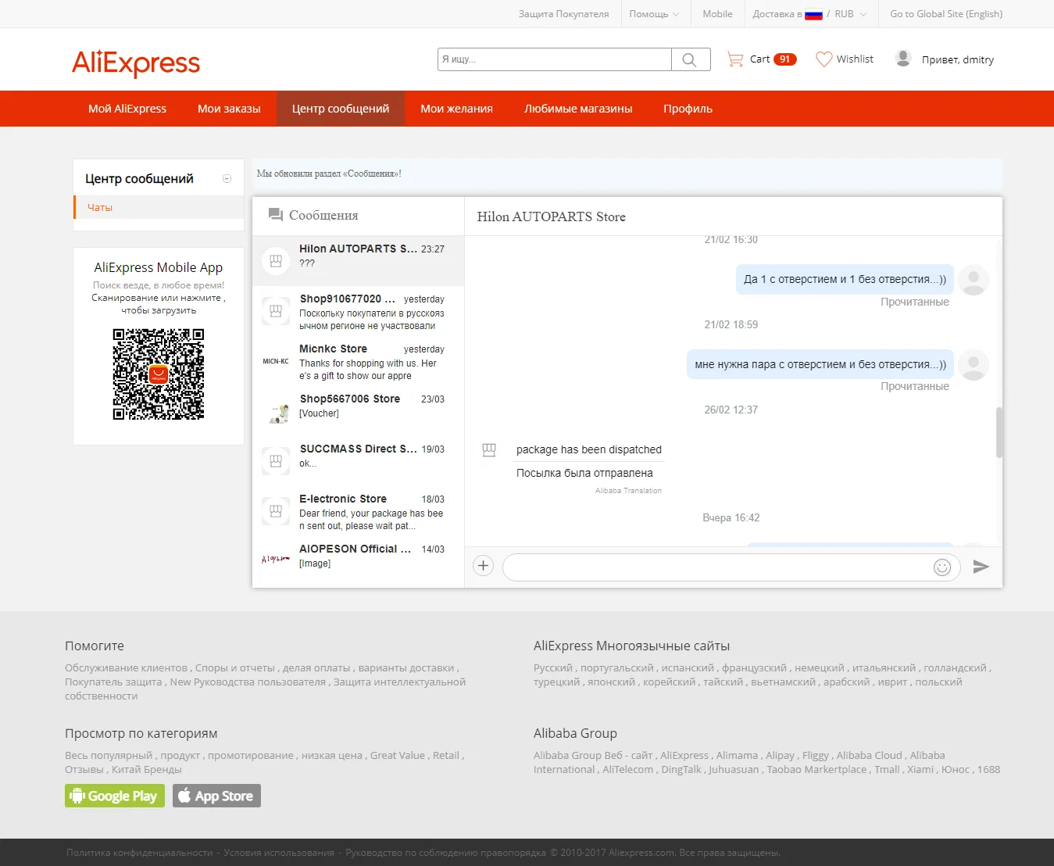Viewport: 1054px width, 866px height.
Task: Click avatar beside 'мне нужна пара' message
Action: point(974,364)
